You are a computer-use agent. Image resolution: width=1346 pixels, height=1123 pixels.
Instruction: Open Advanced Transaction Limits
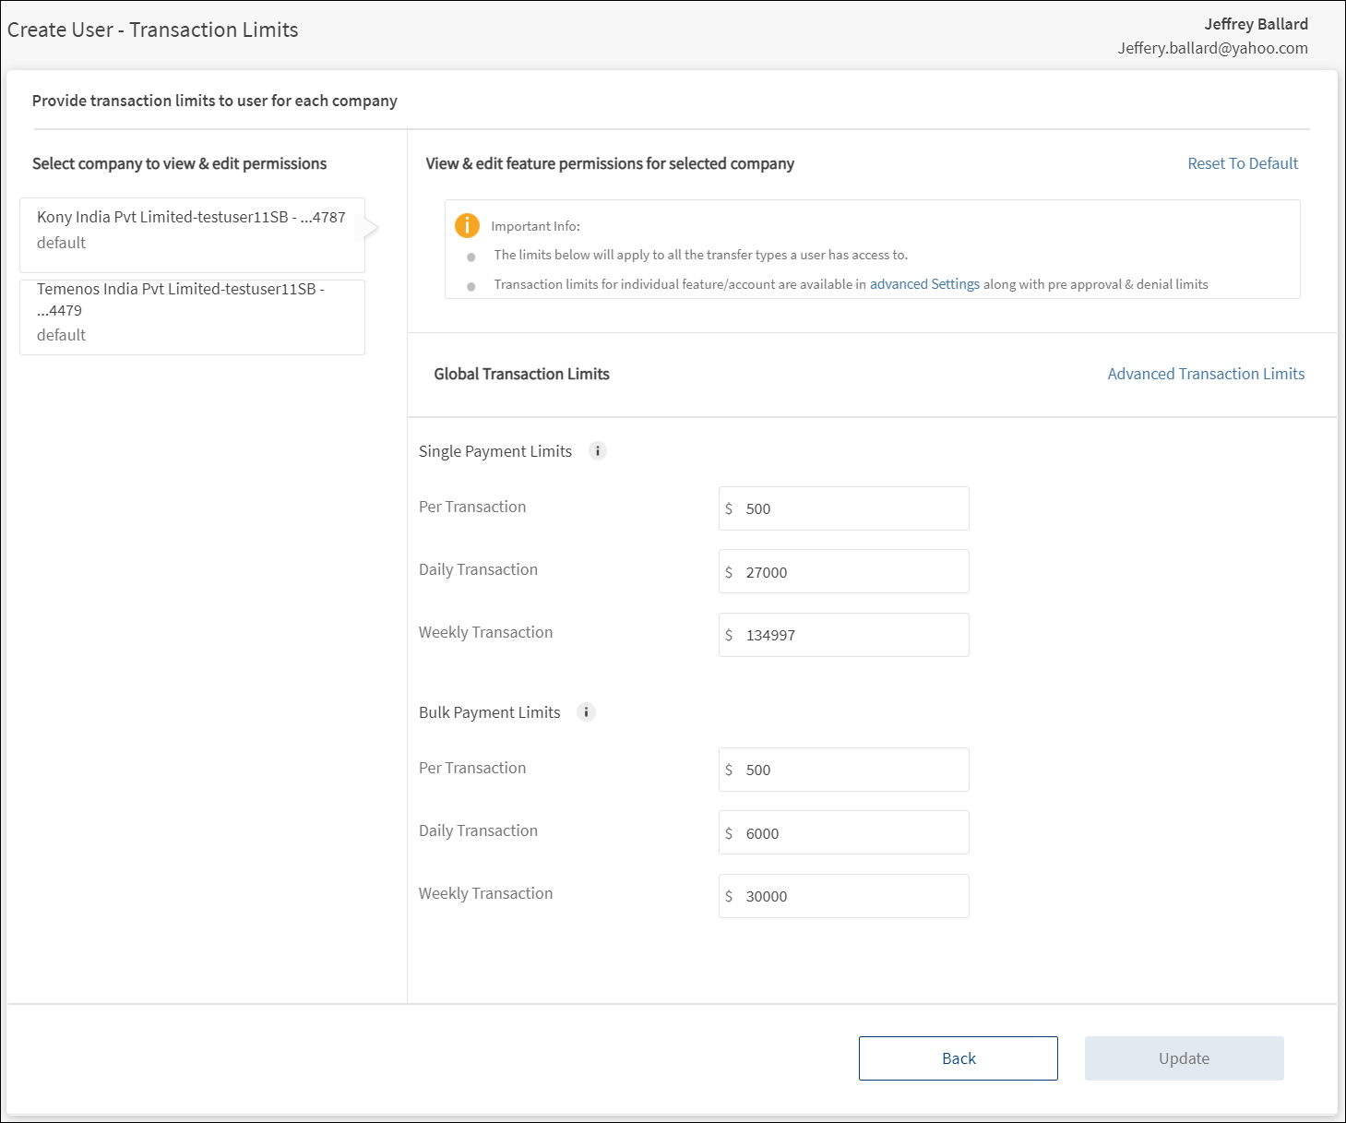[x=1205, y=374]
